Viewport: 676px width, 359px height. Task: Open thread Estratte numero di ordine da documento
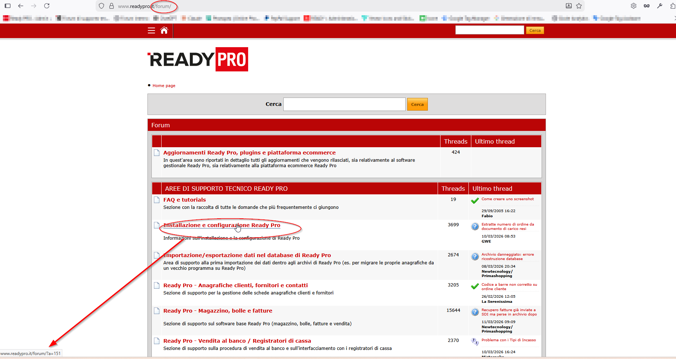coord(508,227)
